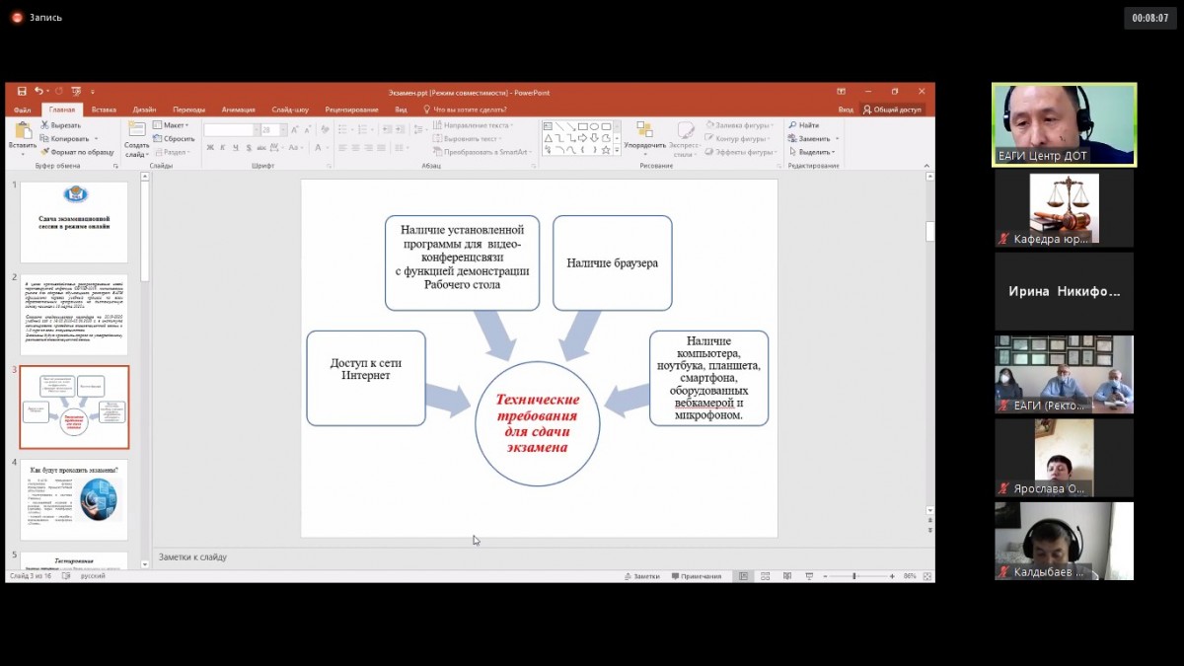Toggle bold Ж formatting
Image resolution: width=1184 pixels, height=666 pixels.
(210, 147)
